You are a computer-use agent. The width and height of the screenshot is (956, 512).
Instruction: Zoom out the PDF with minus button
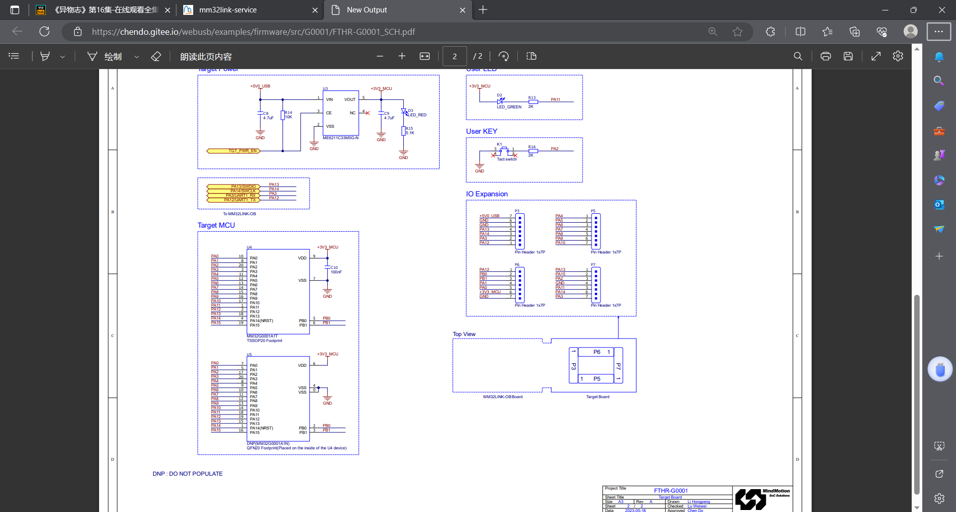click(380, 56)
